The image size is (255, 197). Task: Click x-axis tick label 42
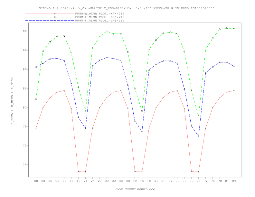(135, 181)
